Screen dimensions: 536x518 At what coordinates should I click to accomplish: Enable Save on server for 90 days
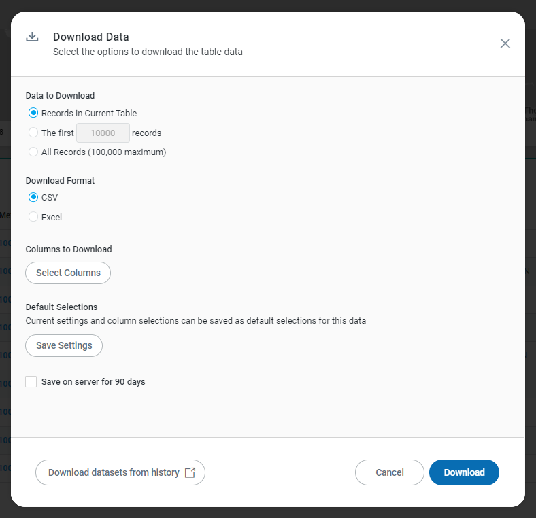click(31, 382)
